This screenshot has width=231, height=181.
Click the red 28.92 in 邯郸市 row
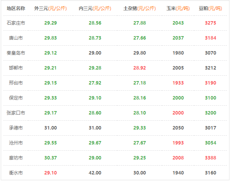point(139,68)
